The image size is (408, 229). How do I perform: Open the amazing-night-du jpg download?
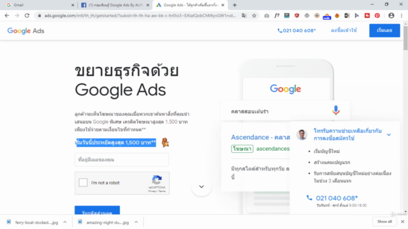click(x=107, y=222)
